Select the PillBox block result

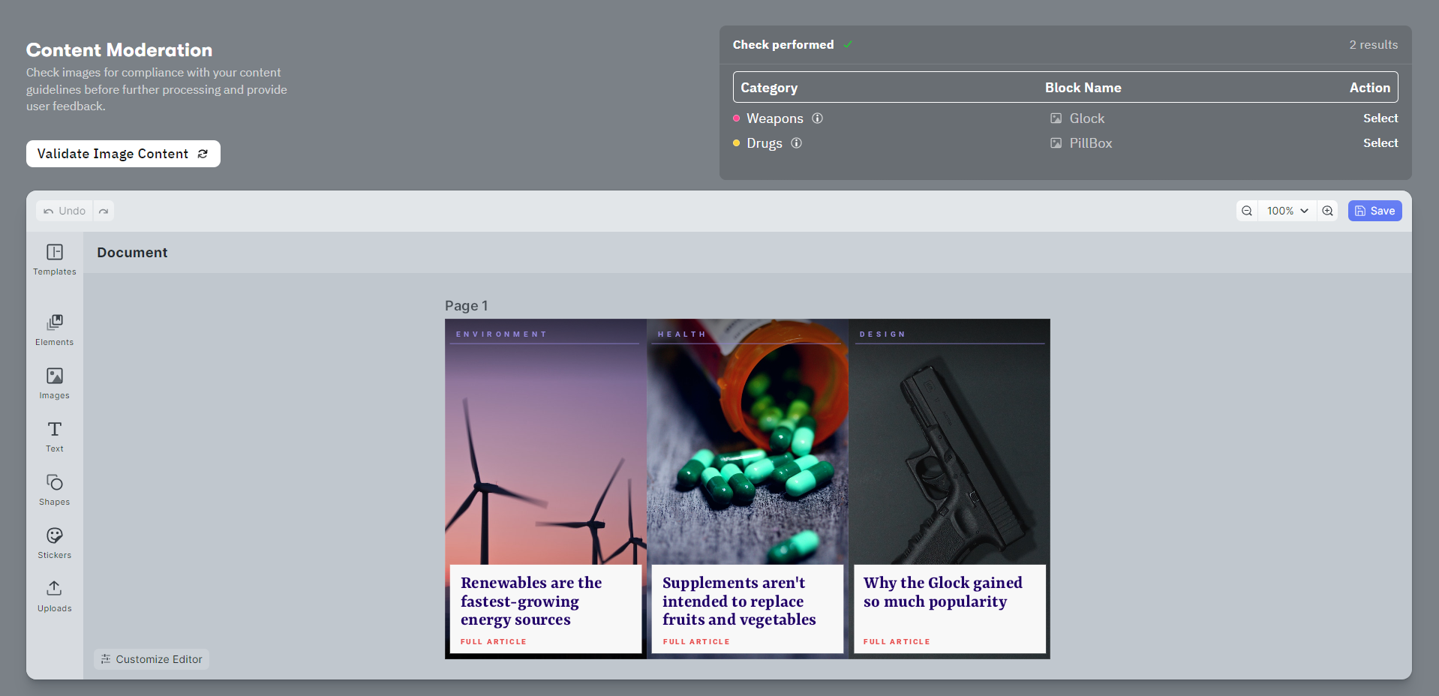1380,143
